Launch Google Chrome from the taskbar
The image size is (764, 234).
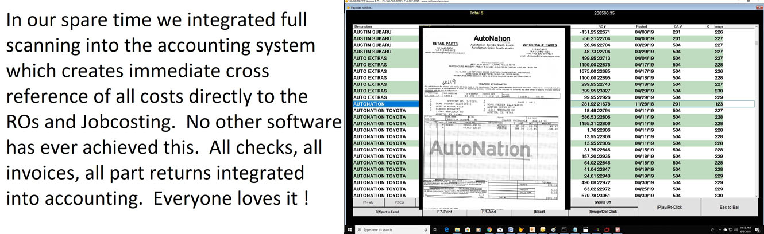pos(489,229)
